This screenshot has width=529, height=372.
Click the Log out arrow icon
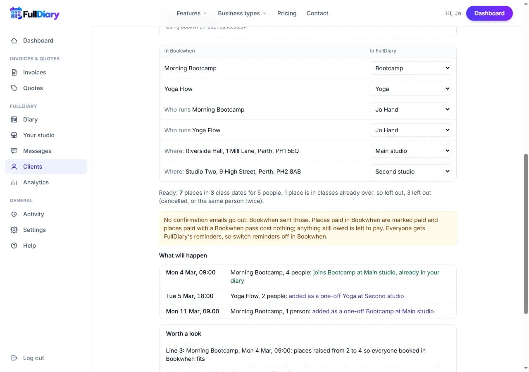pos(14,358)
